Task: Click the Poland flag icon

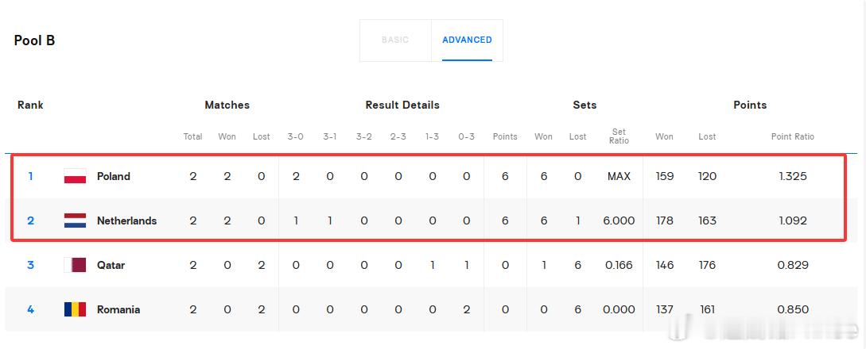Action: click(x=75, y=176)
